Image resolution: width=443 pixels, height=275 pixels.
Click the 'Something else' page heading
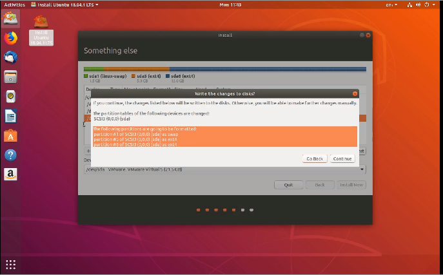click(x=110, y=51)
